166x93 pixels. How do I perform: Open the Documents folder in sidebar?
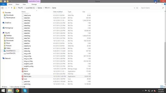click(x=10, y=38)
